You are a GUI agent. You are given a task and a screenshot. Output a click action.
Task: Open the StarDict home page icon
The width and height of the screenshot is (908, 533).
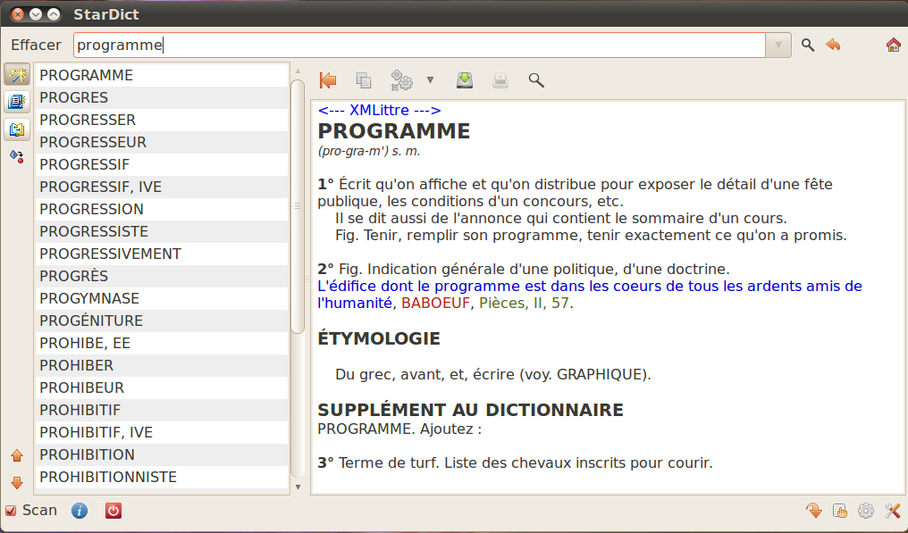pos(893,45)
